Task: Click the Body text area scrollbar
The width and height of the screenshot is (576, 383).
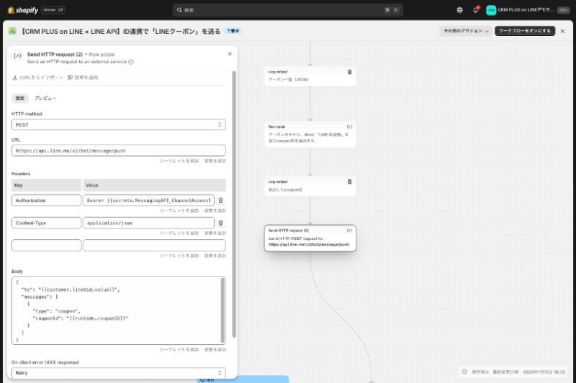Action: pyautogui.click(x=222, y=310)
